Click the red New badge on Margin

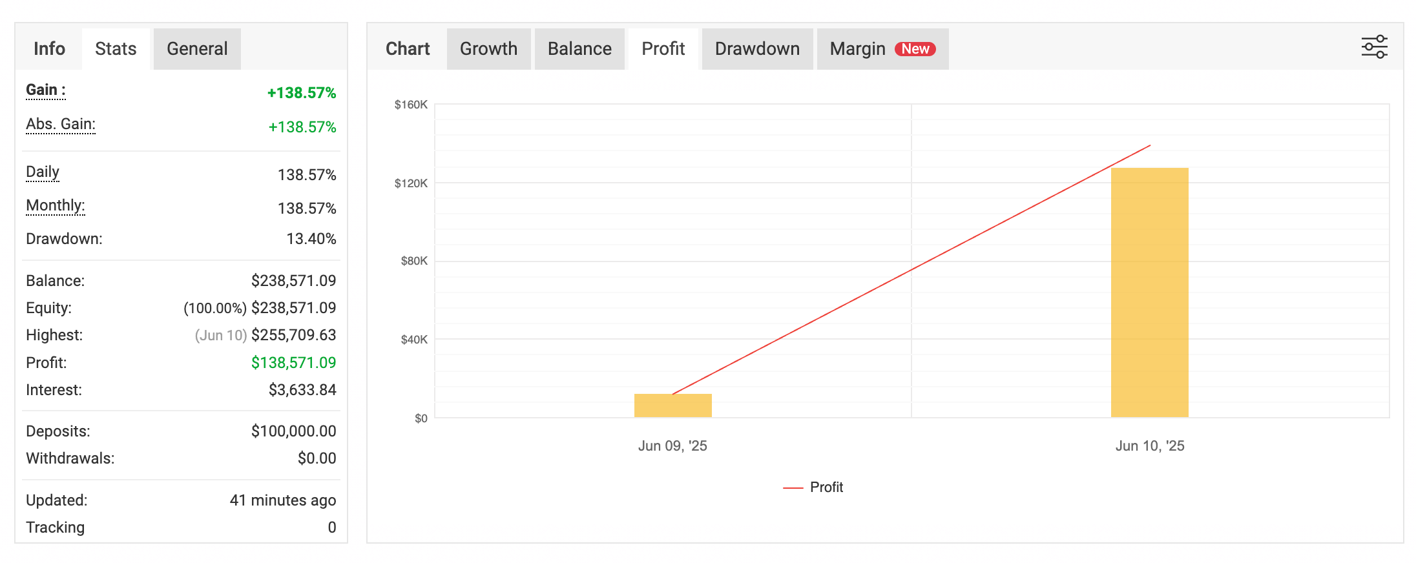click(x=915, y=49)
